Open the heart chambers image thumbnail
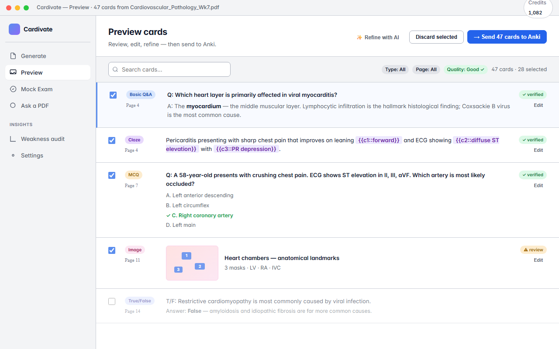This screenshot has width=559, height=349. (x=192, y=263)
